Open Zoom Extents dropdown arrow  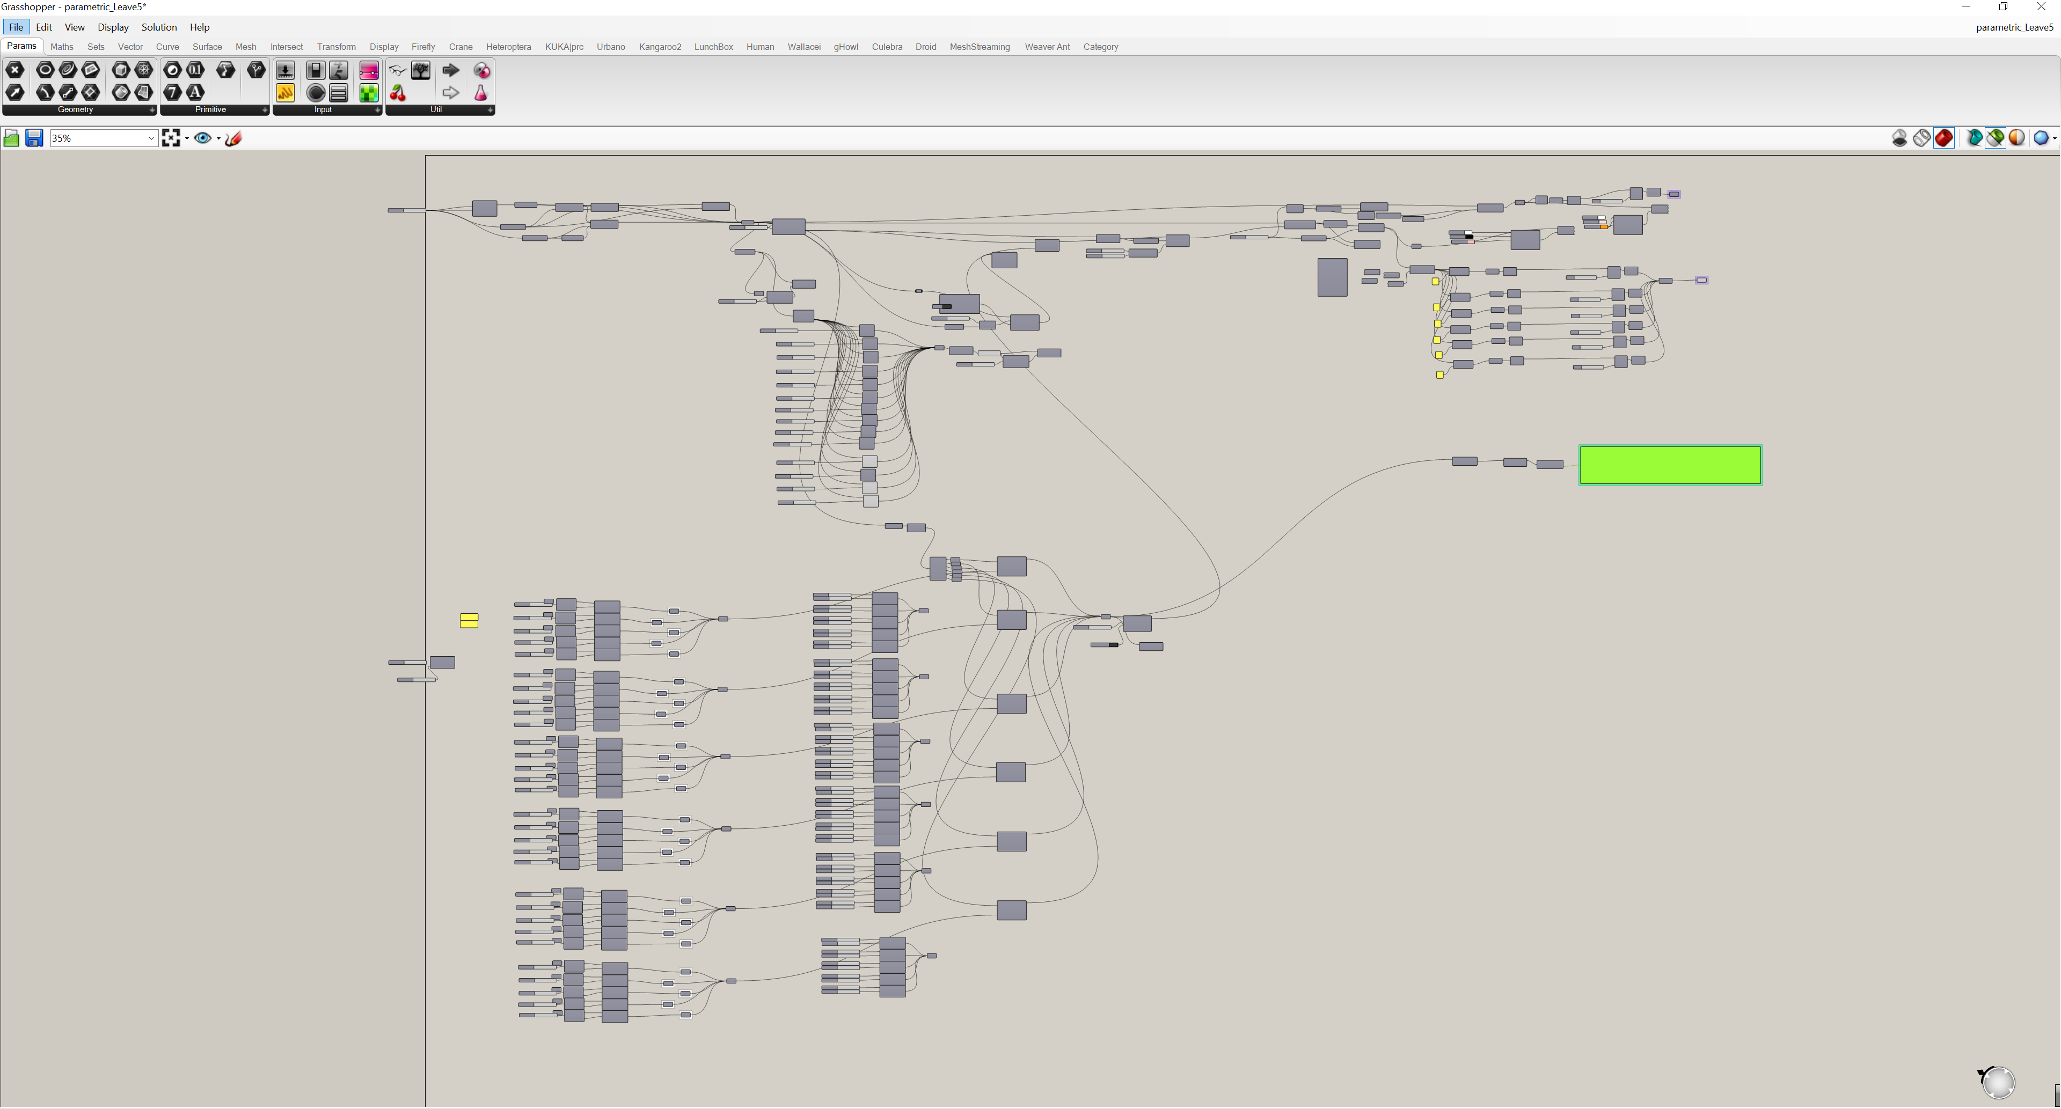[186, 138]
